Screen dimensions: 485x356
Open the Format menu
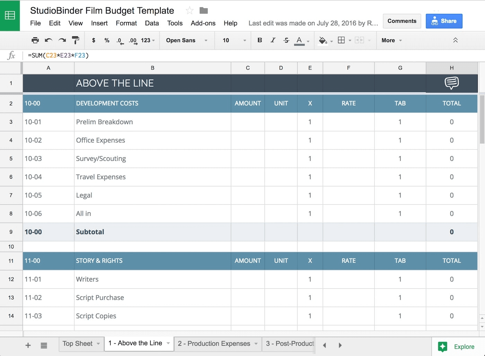point(126,23)
